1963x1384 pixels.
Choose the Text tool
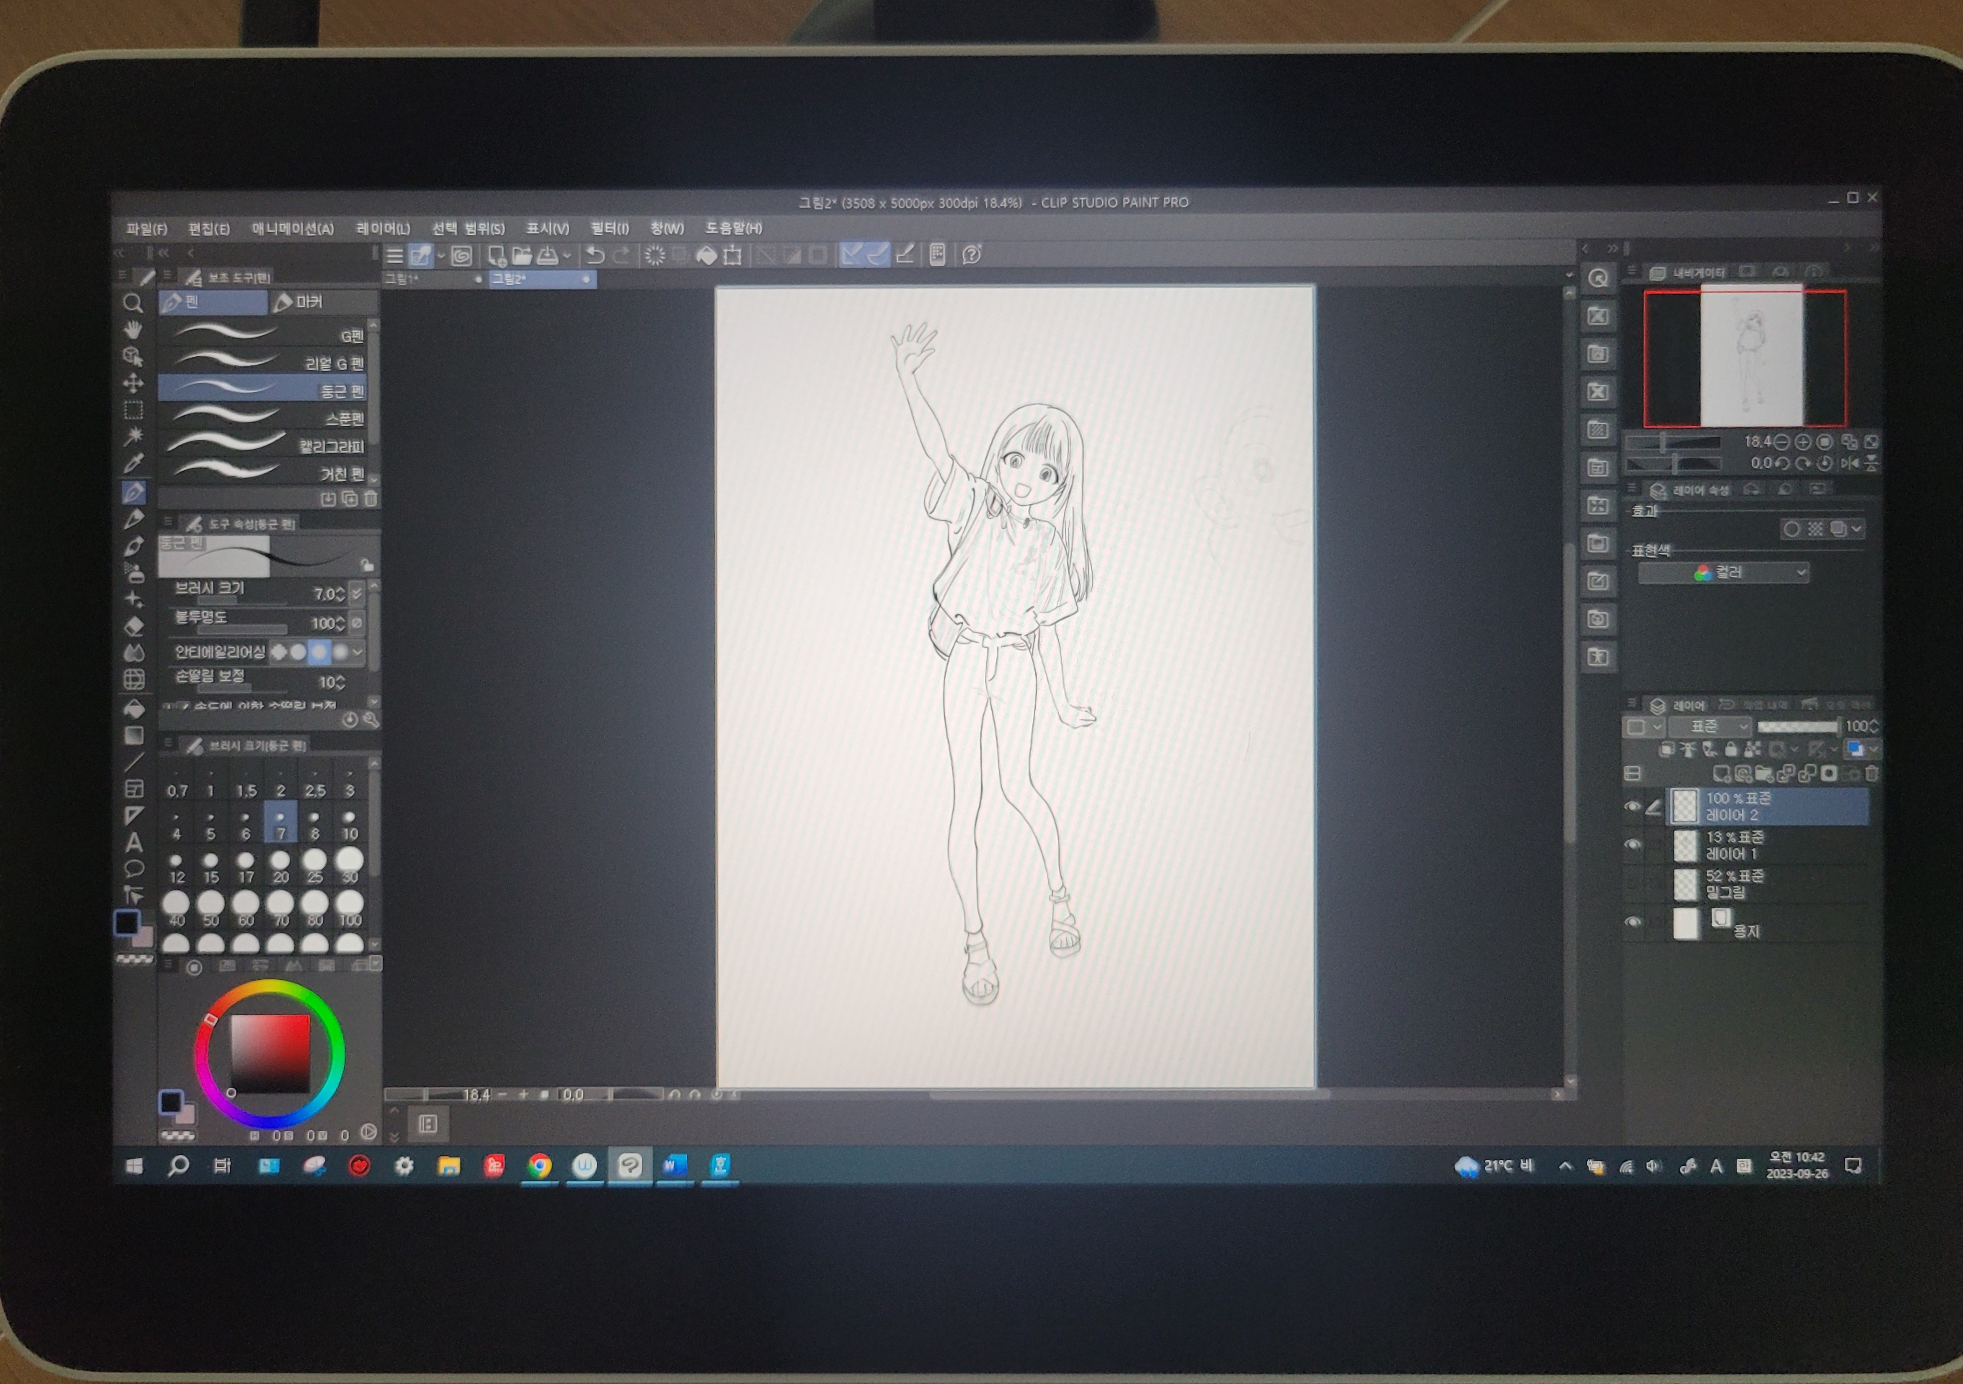coord(134,843)
